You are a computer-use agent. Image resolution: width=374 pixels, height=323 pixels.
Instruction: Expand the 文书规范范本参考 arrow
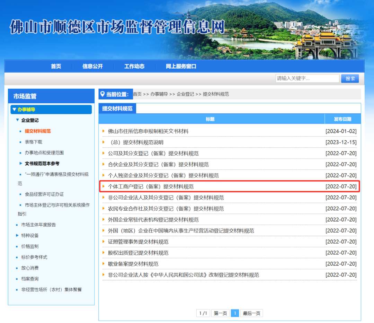(x=21, y=163)
